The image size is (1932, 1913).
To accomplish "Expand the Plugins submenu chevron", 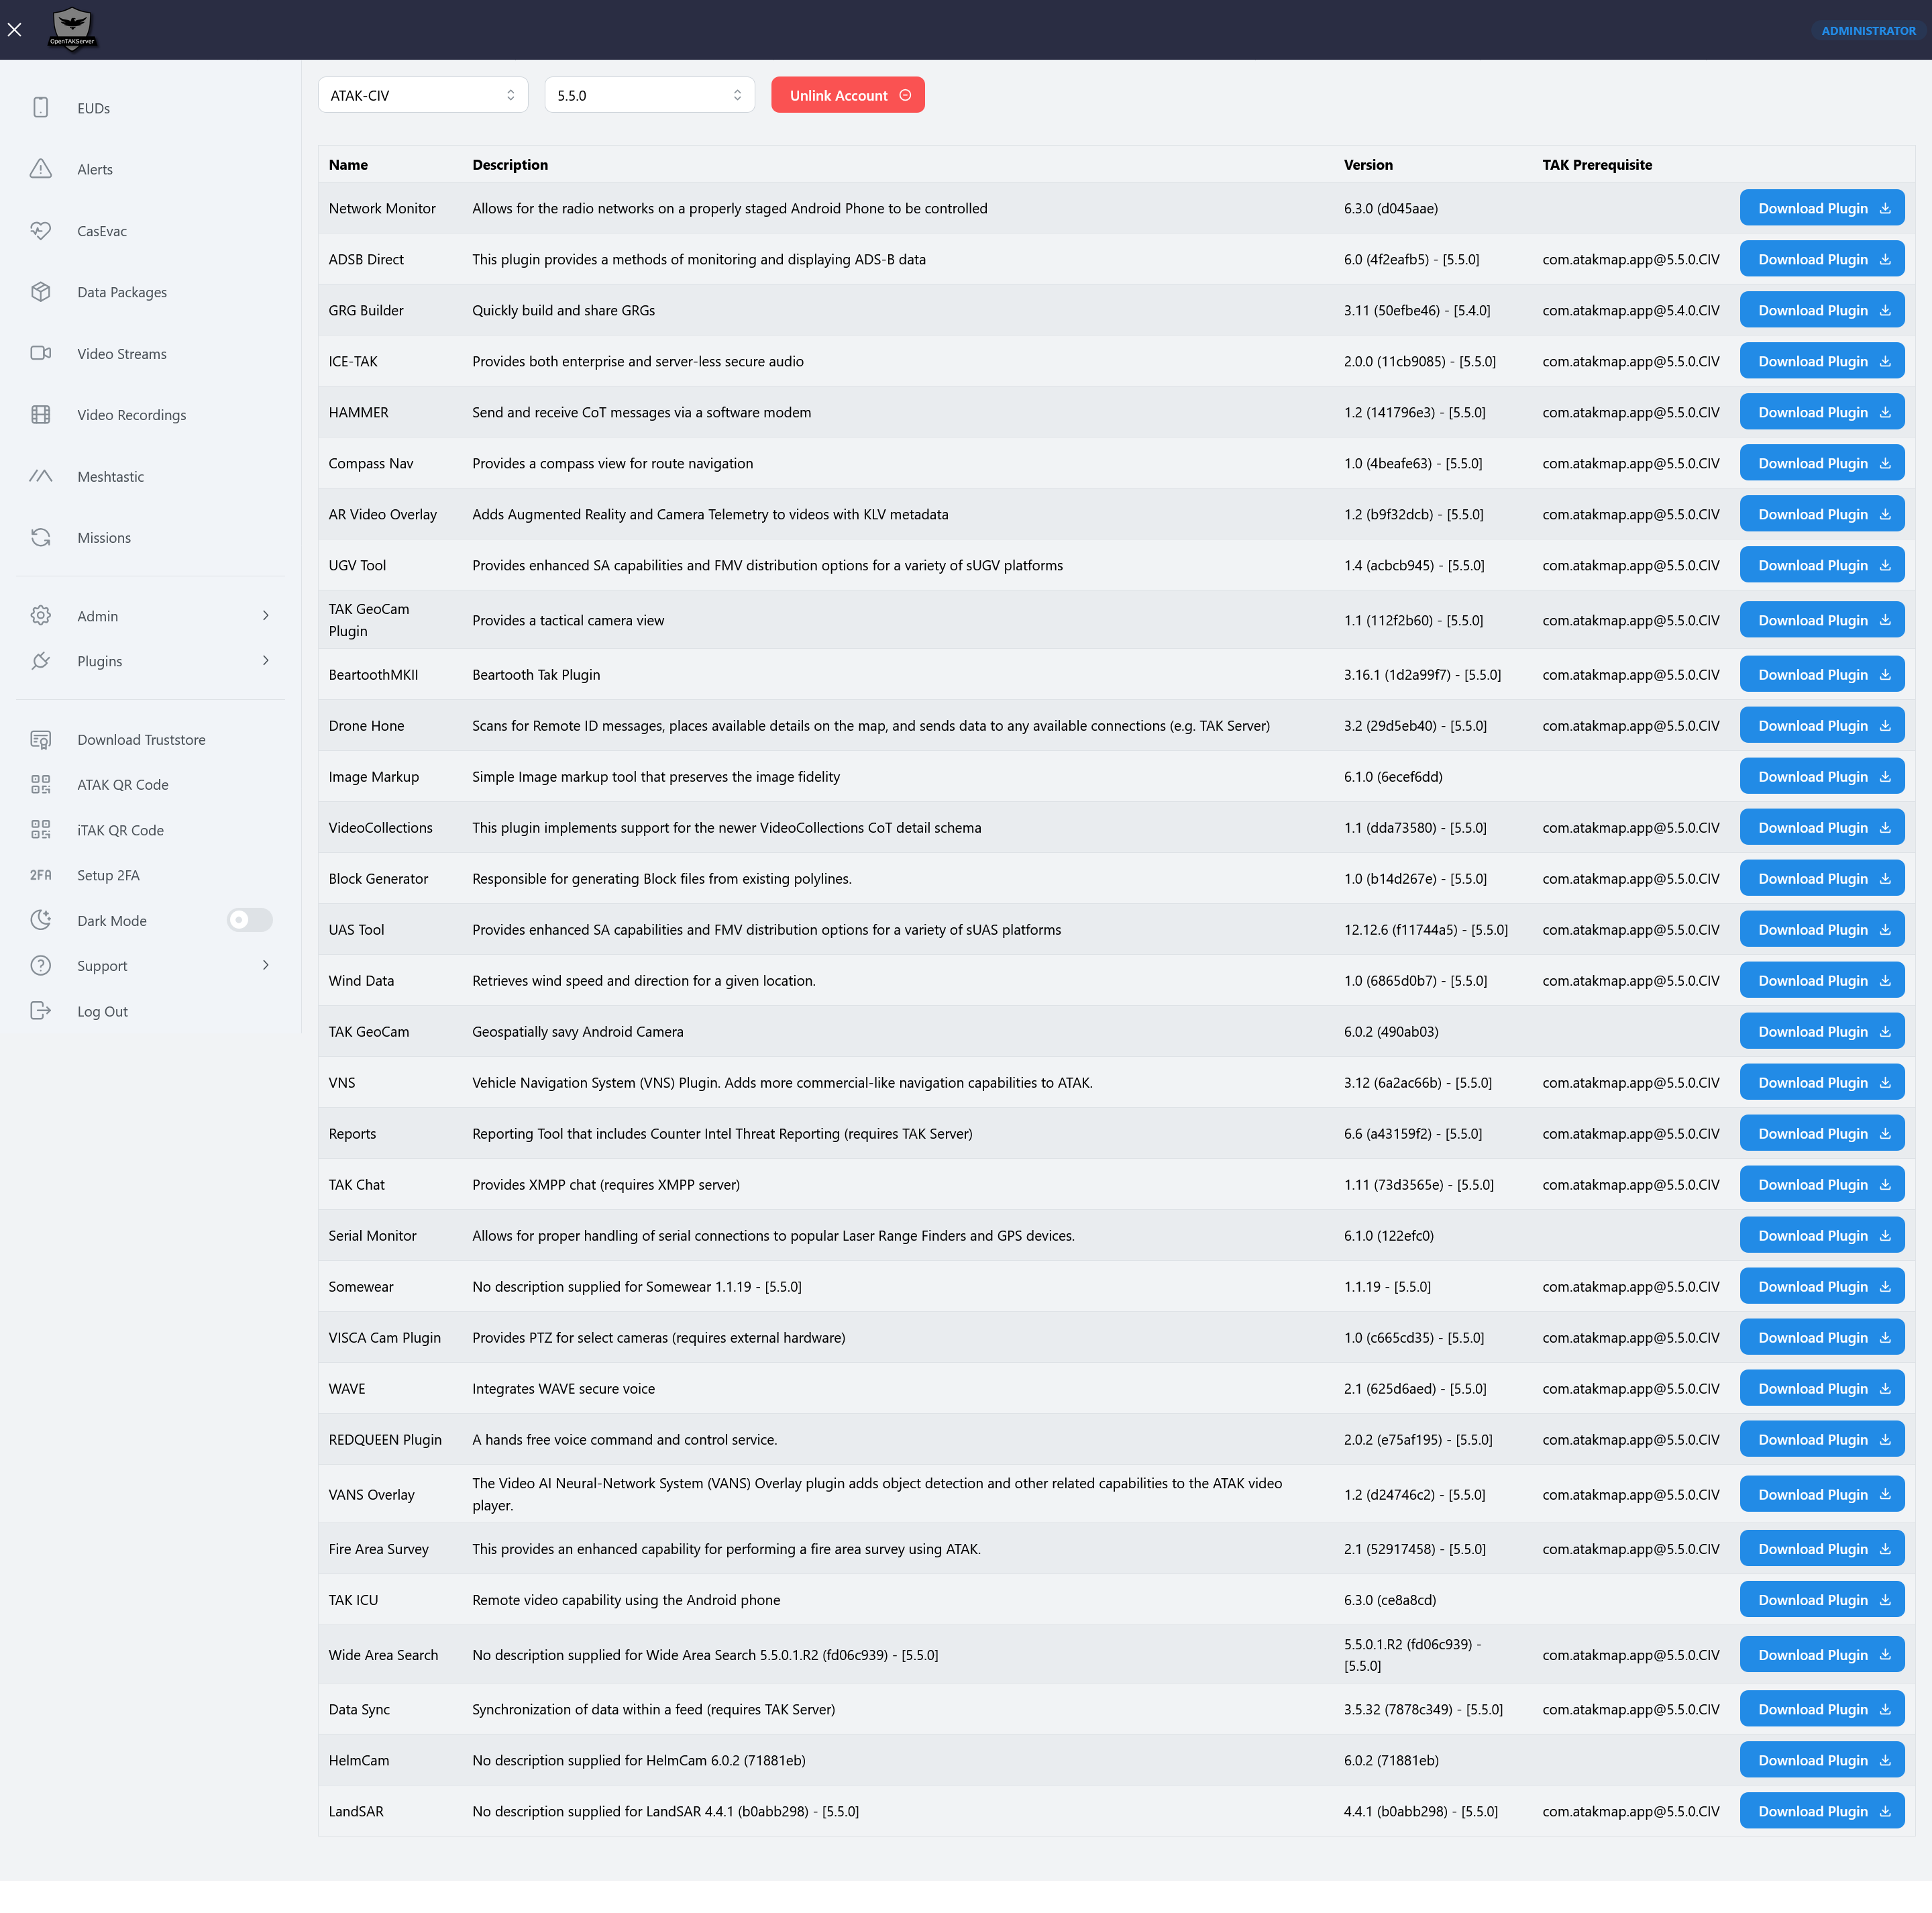I will click(265, 661).
